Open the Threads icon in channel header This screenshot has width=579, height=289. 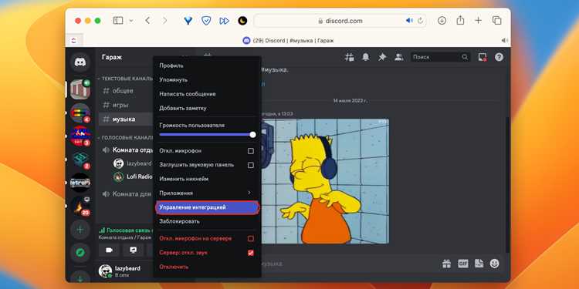point(349,57)
